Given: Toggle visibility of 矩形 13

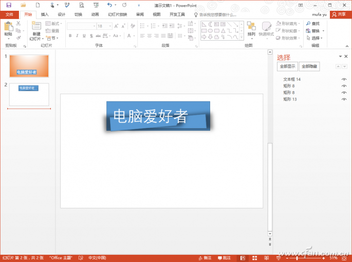Looking at the screenshot, I should point(344,99).
